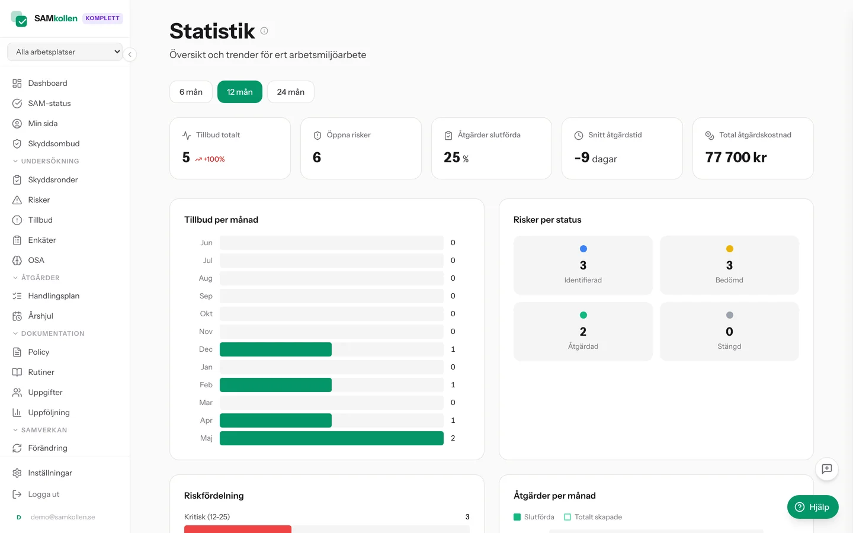Collapse the UNDERSÖKNING section

tap(46, 161)
